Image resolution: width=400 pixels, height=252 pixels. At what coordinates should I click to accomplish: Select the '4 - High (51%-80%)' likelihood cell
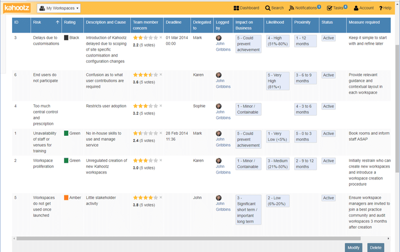[277, 41]
